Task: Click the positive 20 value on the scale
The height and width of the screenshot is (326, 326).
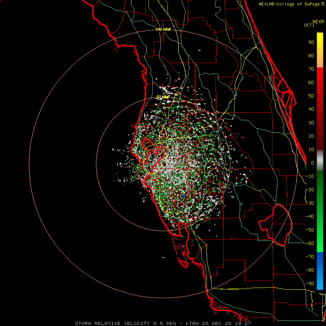Action: click(311, 136)
